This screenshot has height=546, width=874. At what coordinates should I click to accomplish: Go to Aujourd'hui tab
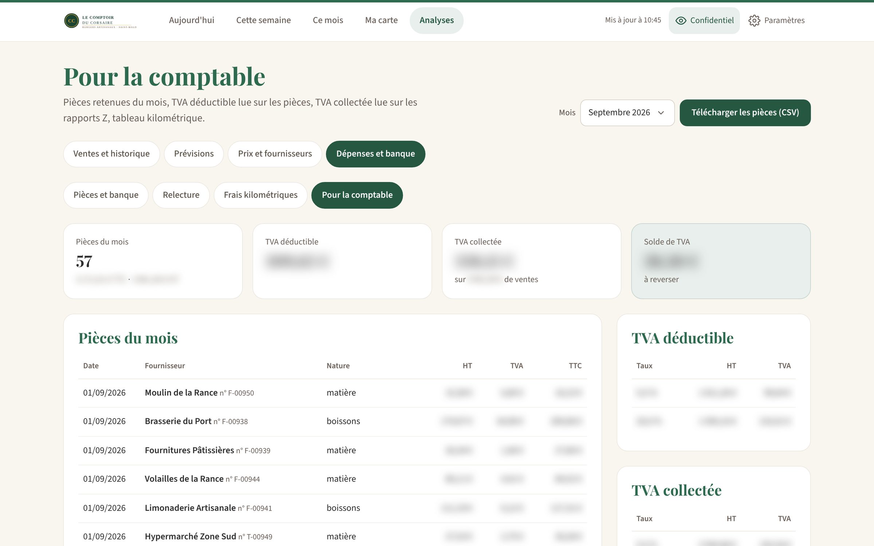[192, 20]
